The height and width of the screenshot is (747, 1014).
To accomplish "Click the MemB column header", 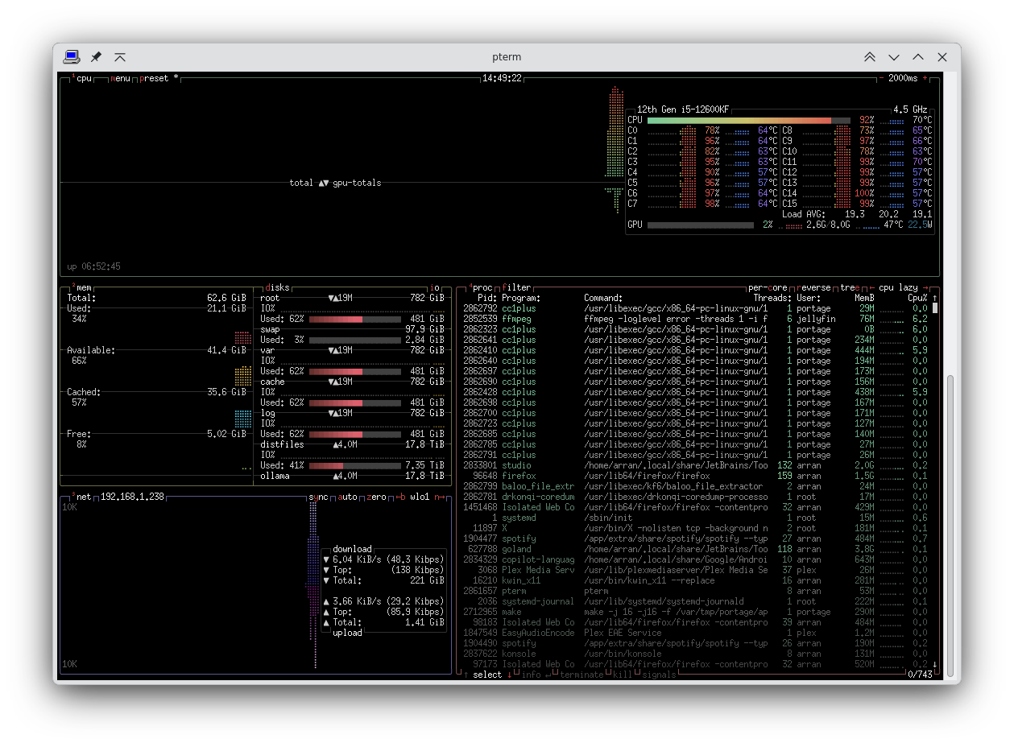I will tap(864, 298).
